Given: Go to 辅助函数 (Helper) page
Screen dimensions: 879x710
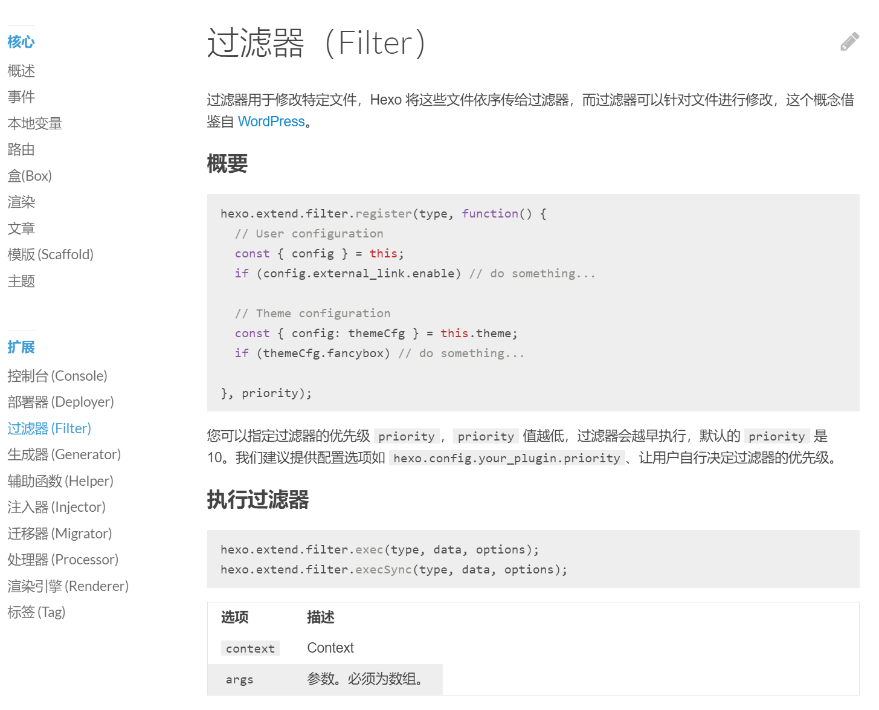Looking at the screenshot, I should (x=60, y=481).
